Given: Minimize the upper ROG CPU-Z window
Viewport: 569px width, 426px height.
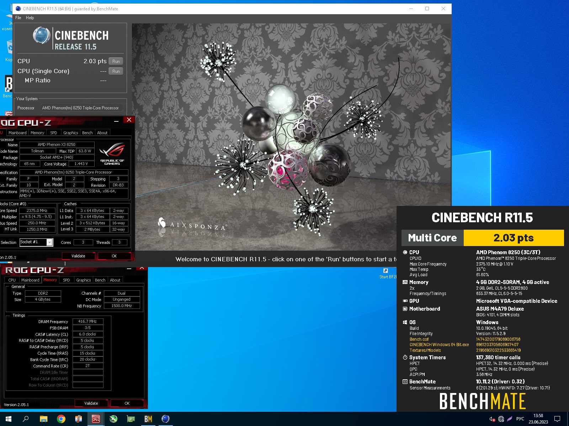Looking at the screenshot, I should point(116,121).
